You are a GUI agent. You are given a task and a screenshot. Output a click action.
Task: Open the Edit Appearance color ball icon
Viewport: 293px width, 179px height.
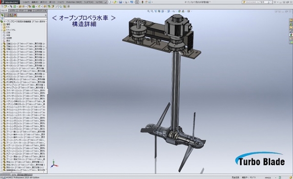180,11
